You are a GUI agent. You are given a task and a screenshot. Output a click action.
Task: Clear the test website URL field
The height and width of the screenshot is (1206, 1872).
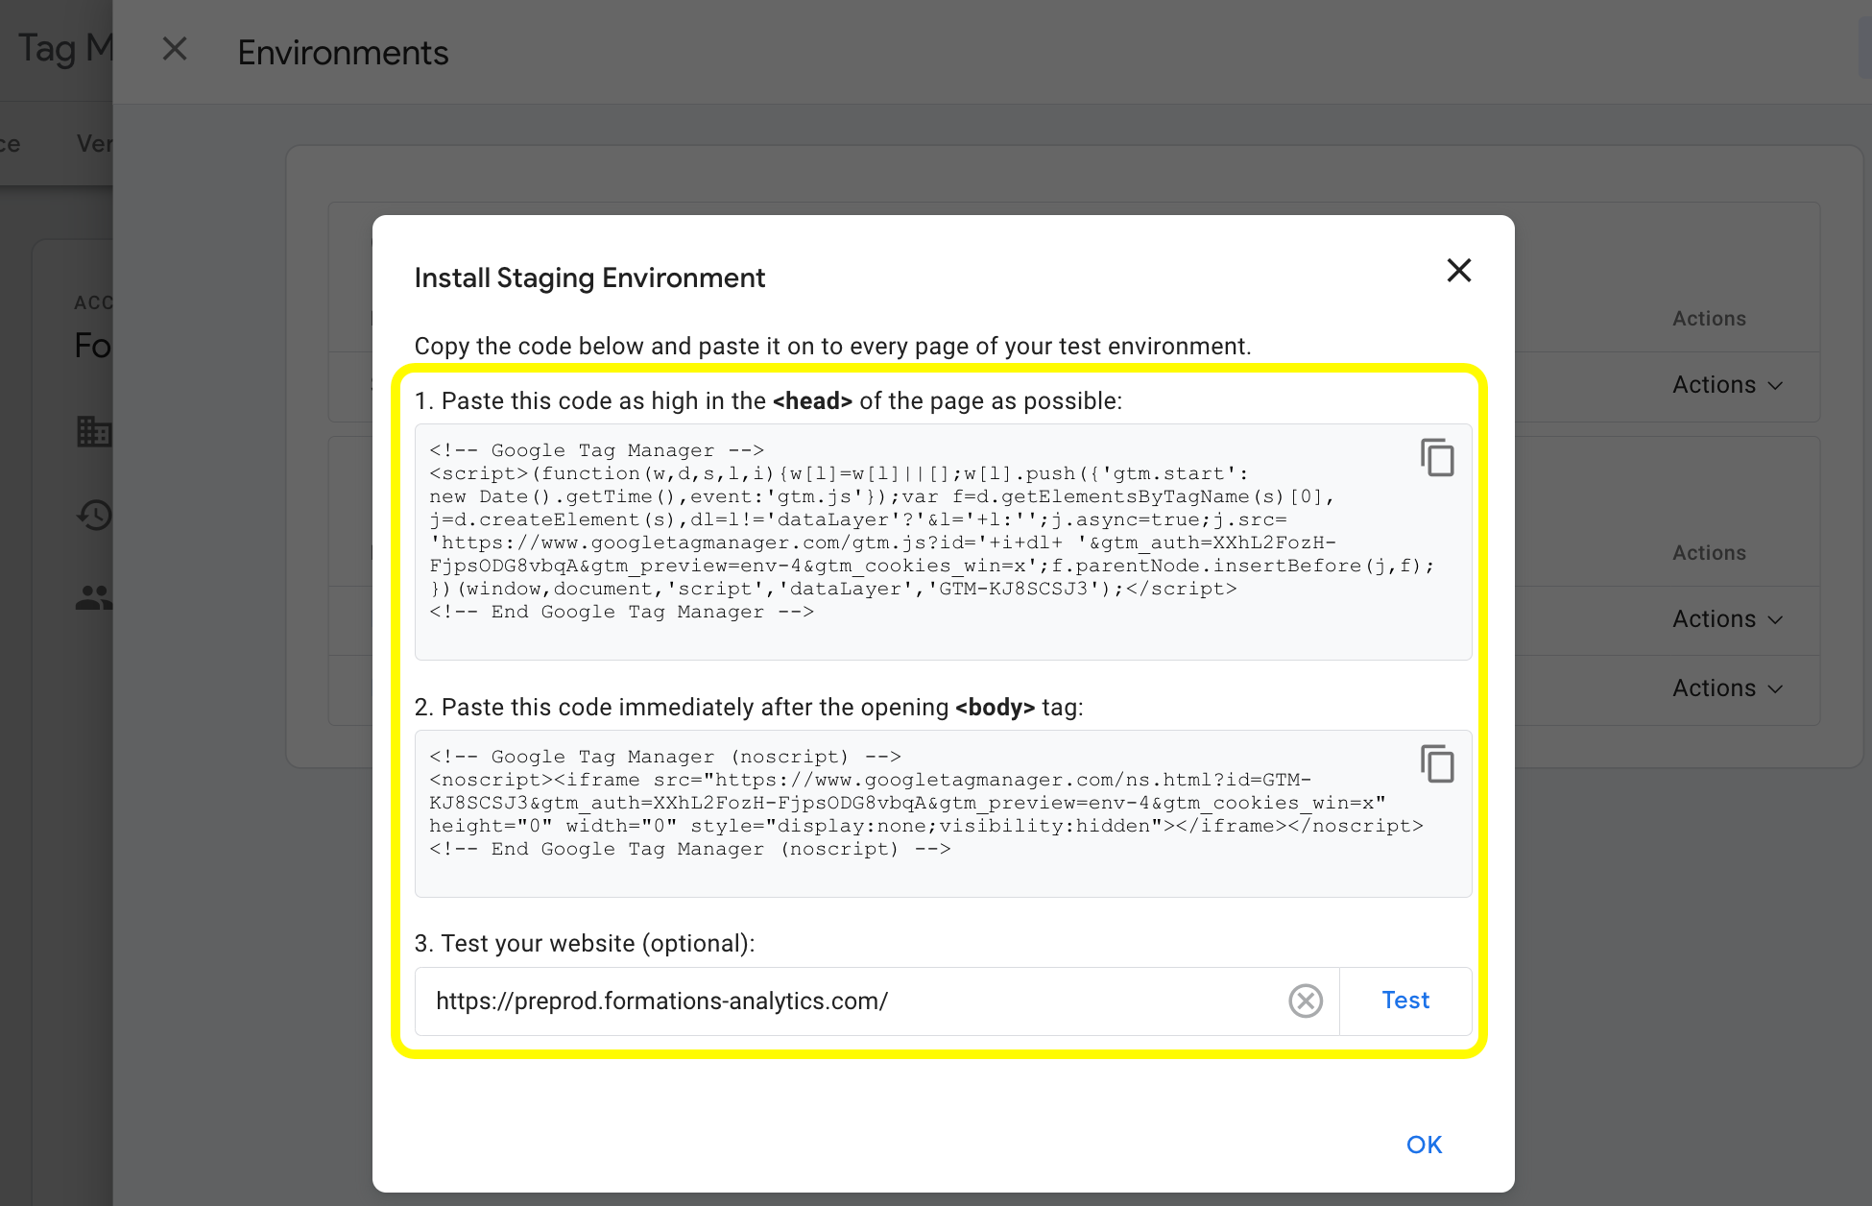coord(1305,1001)
